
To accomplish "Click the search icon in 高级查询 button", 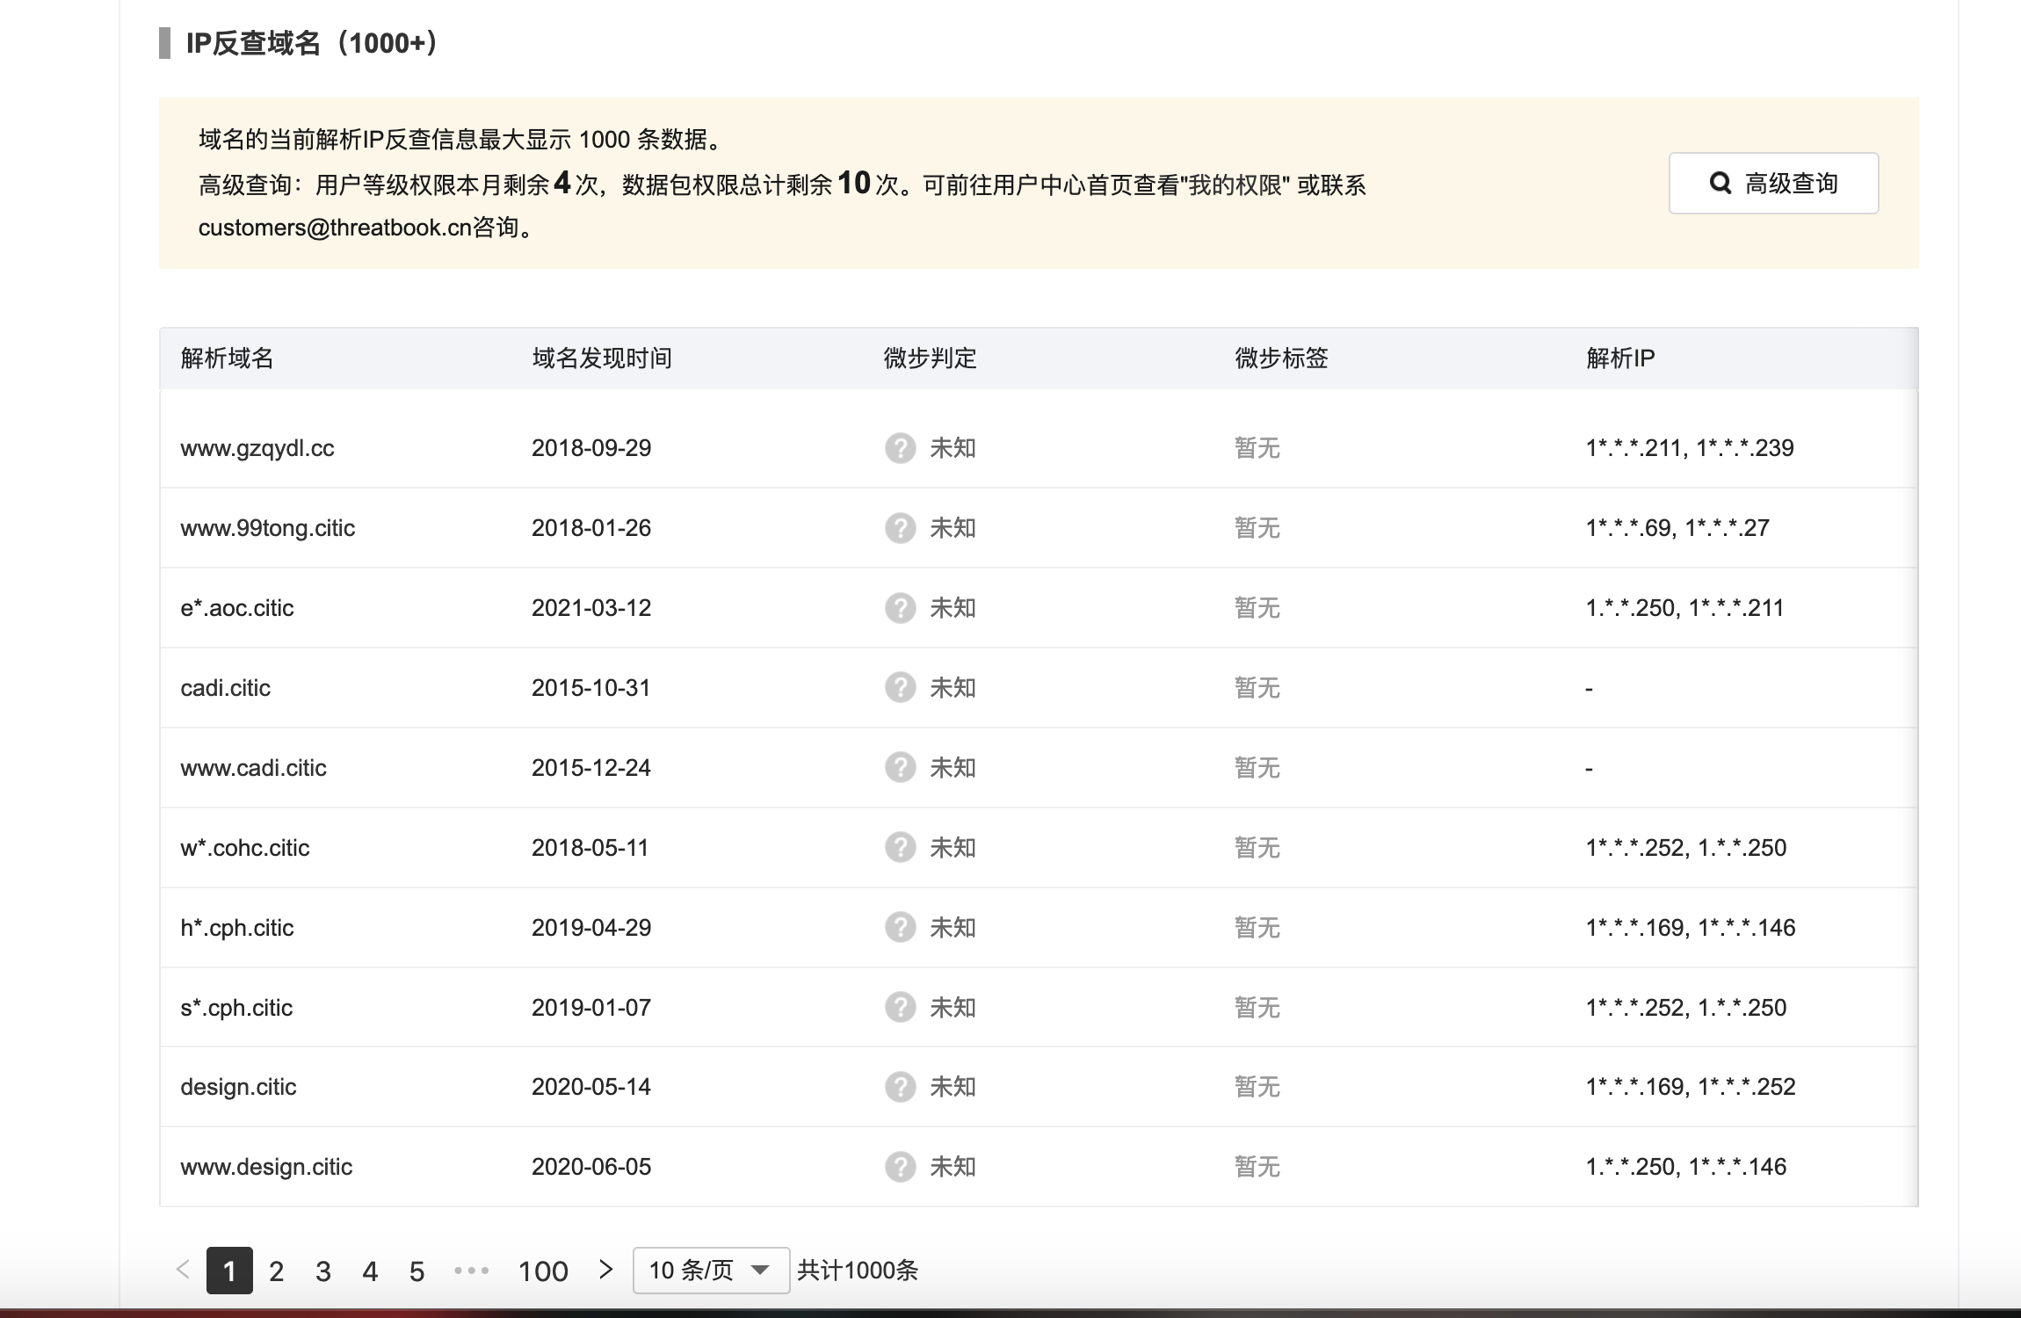I will [x=1720, y=183].
